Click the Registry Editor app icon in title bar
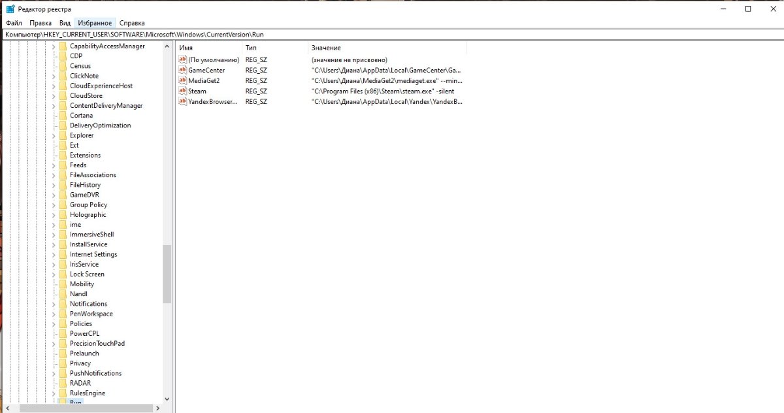Image resolution: width=784 pixels, height=413 pixels. (10, 9)
